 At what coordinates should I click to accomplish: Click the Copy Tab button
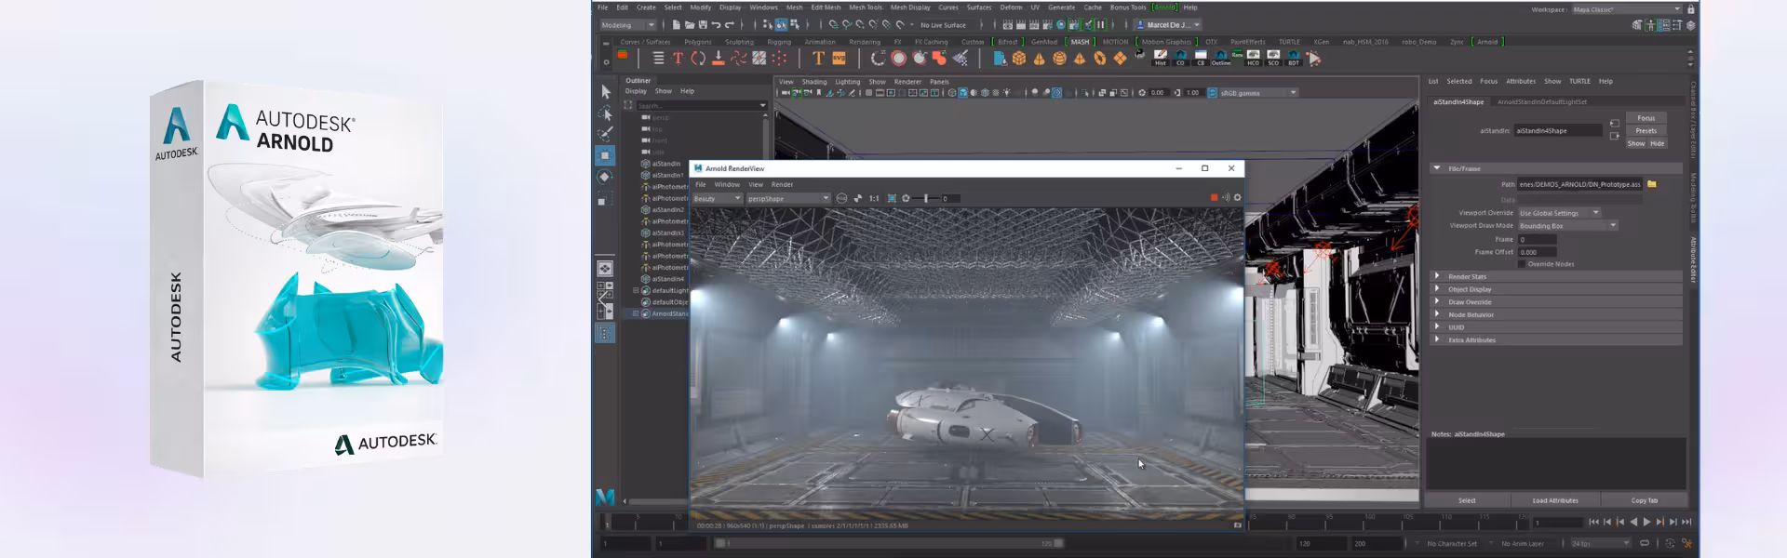pos(1644,500)
